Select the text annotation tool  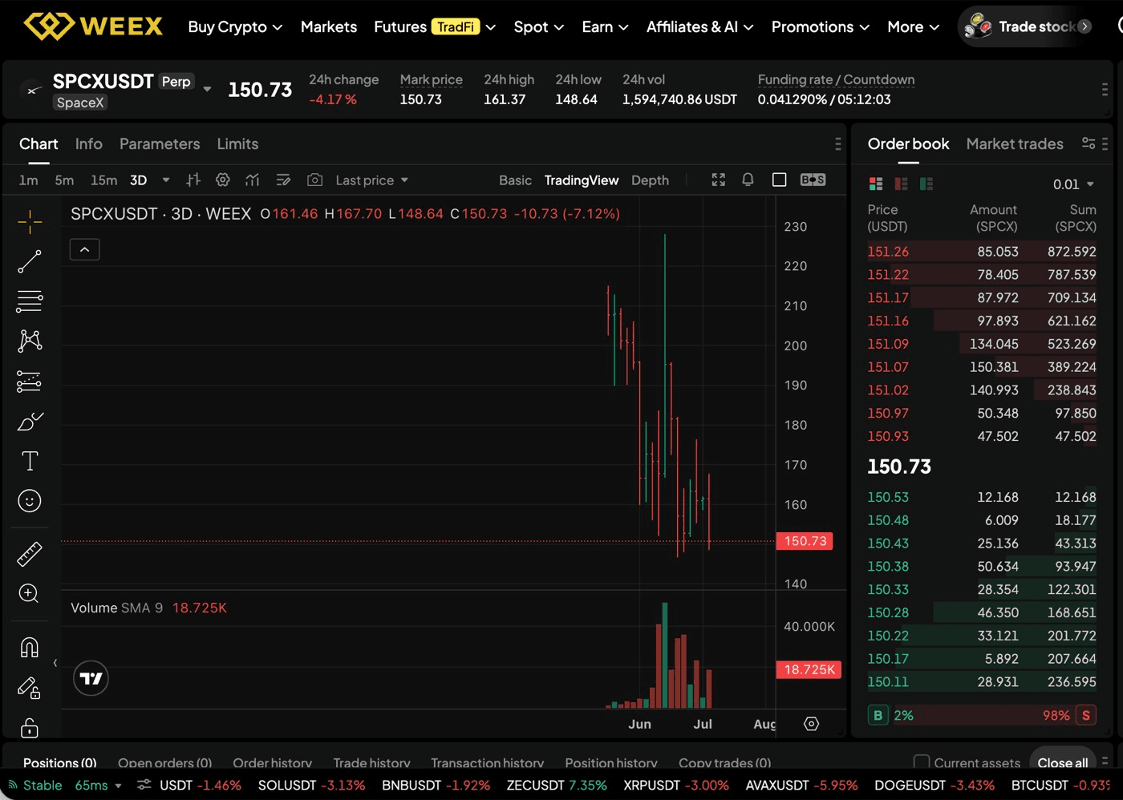[30, 461]
